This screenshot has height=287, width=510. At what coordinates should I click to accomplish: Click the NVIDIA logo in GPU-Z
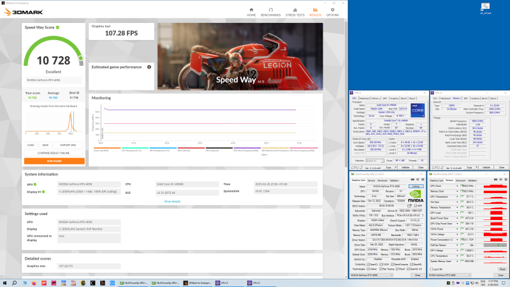coord(416,196)
